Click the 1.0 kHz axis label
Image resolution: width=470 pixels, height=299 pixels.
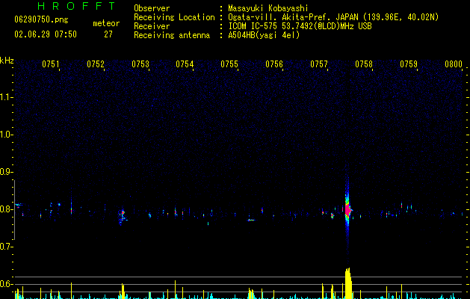pyautogui.click(x=5, y=135)
